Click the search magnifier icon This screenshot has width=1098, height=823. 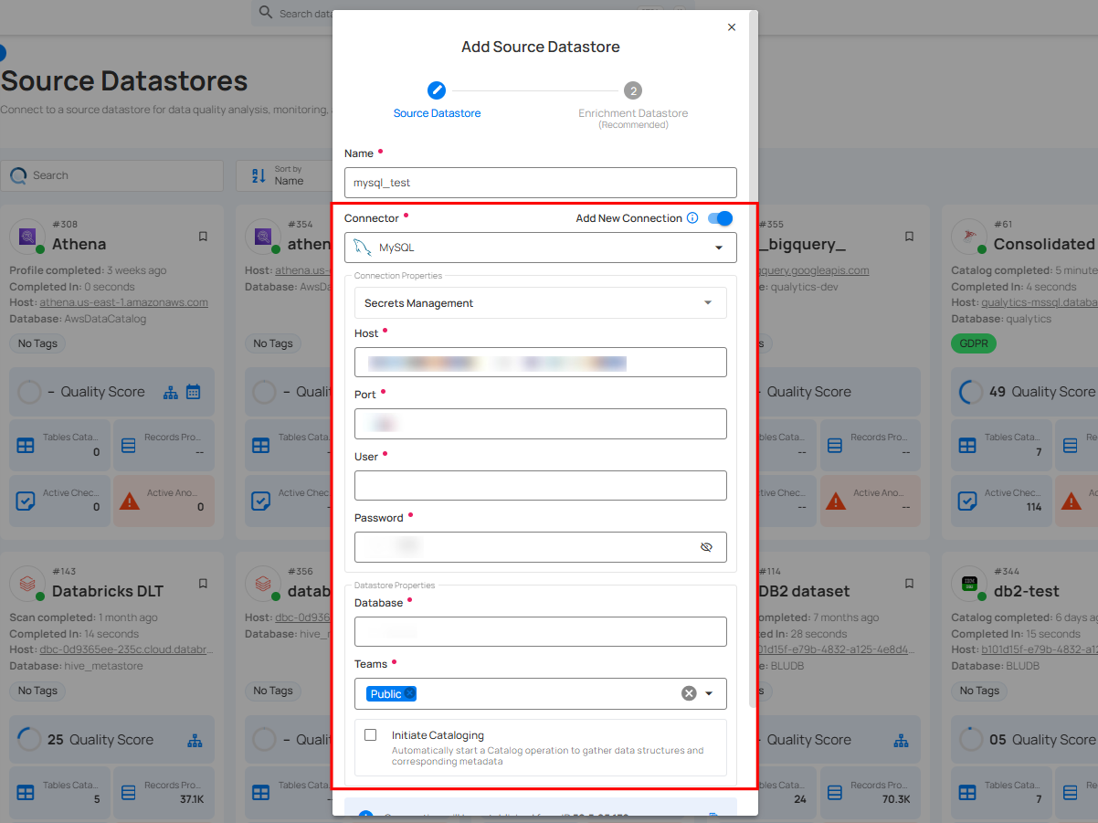[x=19, y=175]
